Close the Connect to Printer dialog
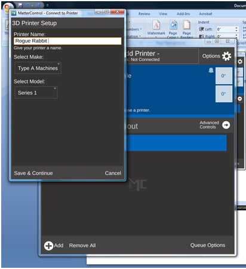The height and width of the screenshot is (269, 246). click(x=118, y=11)
